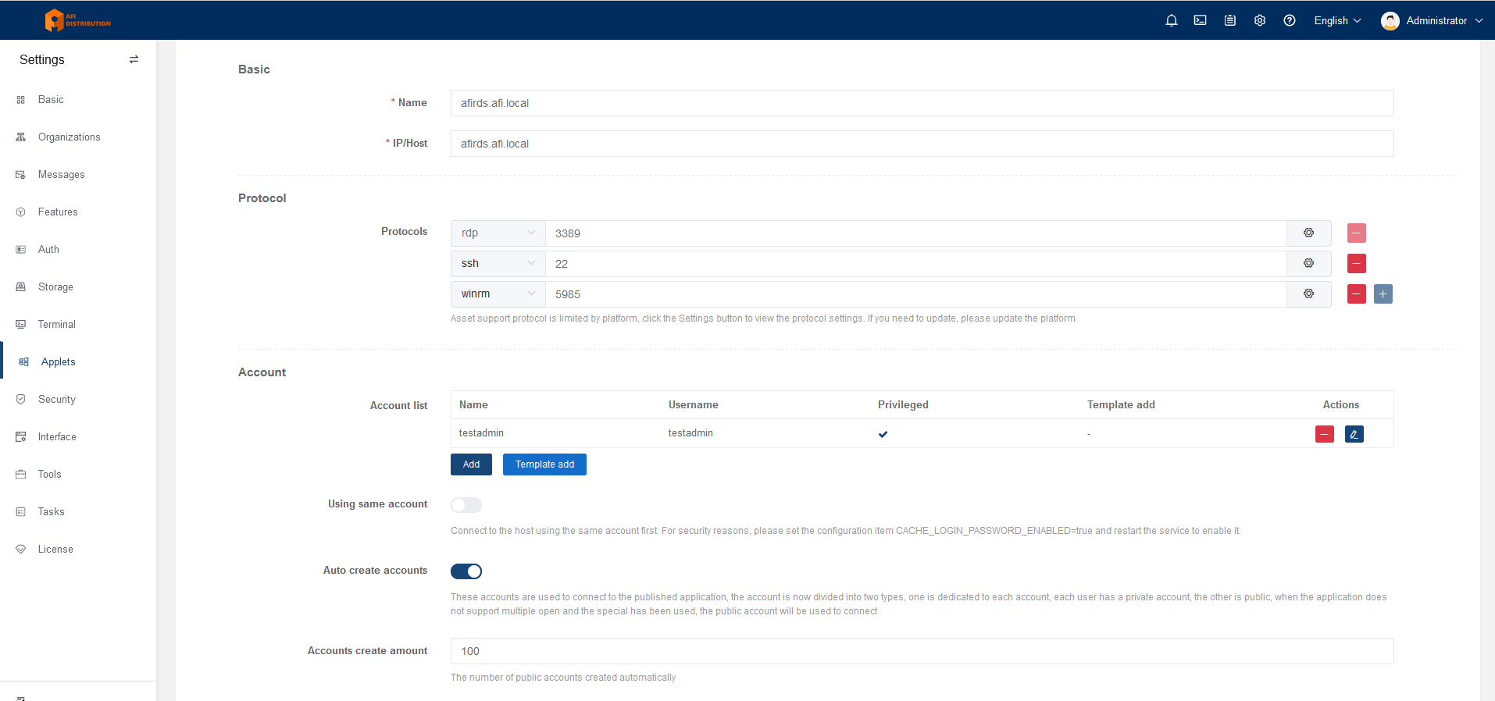Disable Auto create accounts switch

pyautogui.click(x=466, y=571)
